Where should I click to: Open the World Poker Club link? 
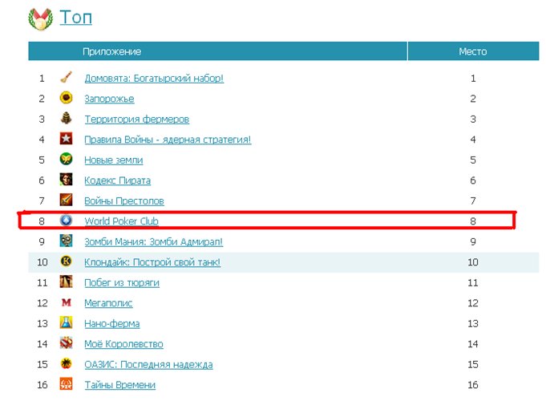[122, 221]
